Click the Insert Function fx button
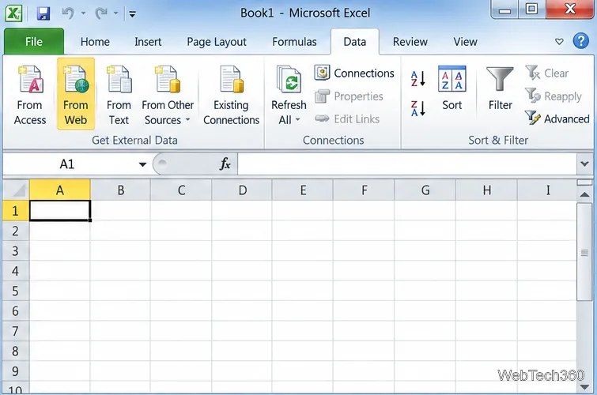The width and height of the screenshot is (597, 395). (225, 164)
